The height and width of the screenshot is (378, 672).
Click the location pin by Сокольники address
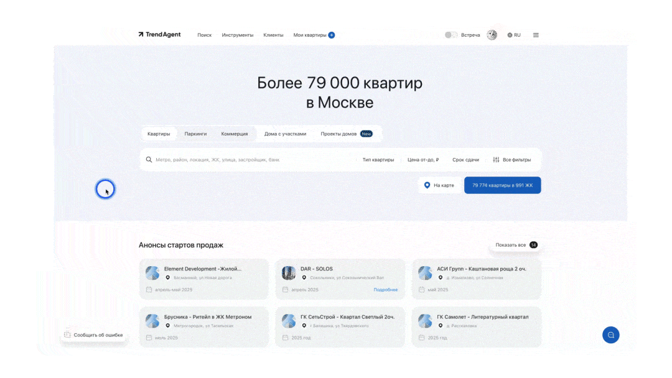[304, 278]
